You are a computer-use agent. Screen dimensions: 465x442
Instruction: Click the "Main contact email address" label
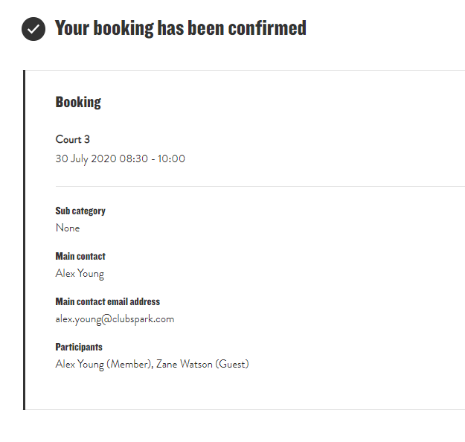point(108,301)
